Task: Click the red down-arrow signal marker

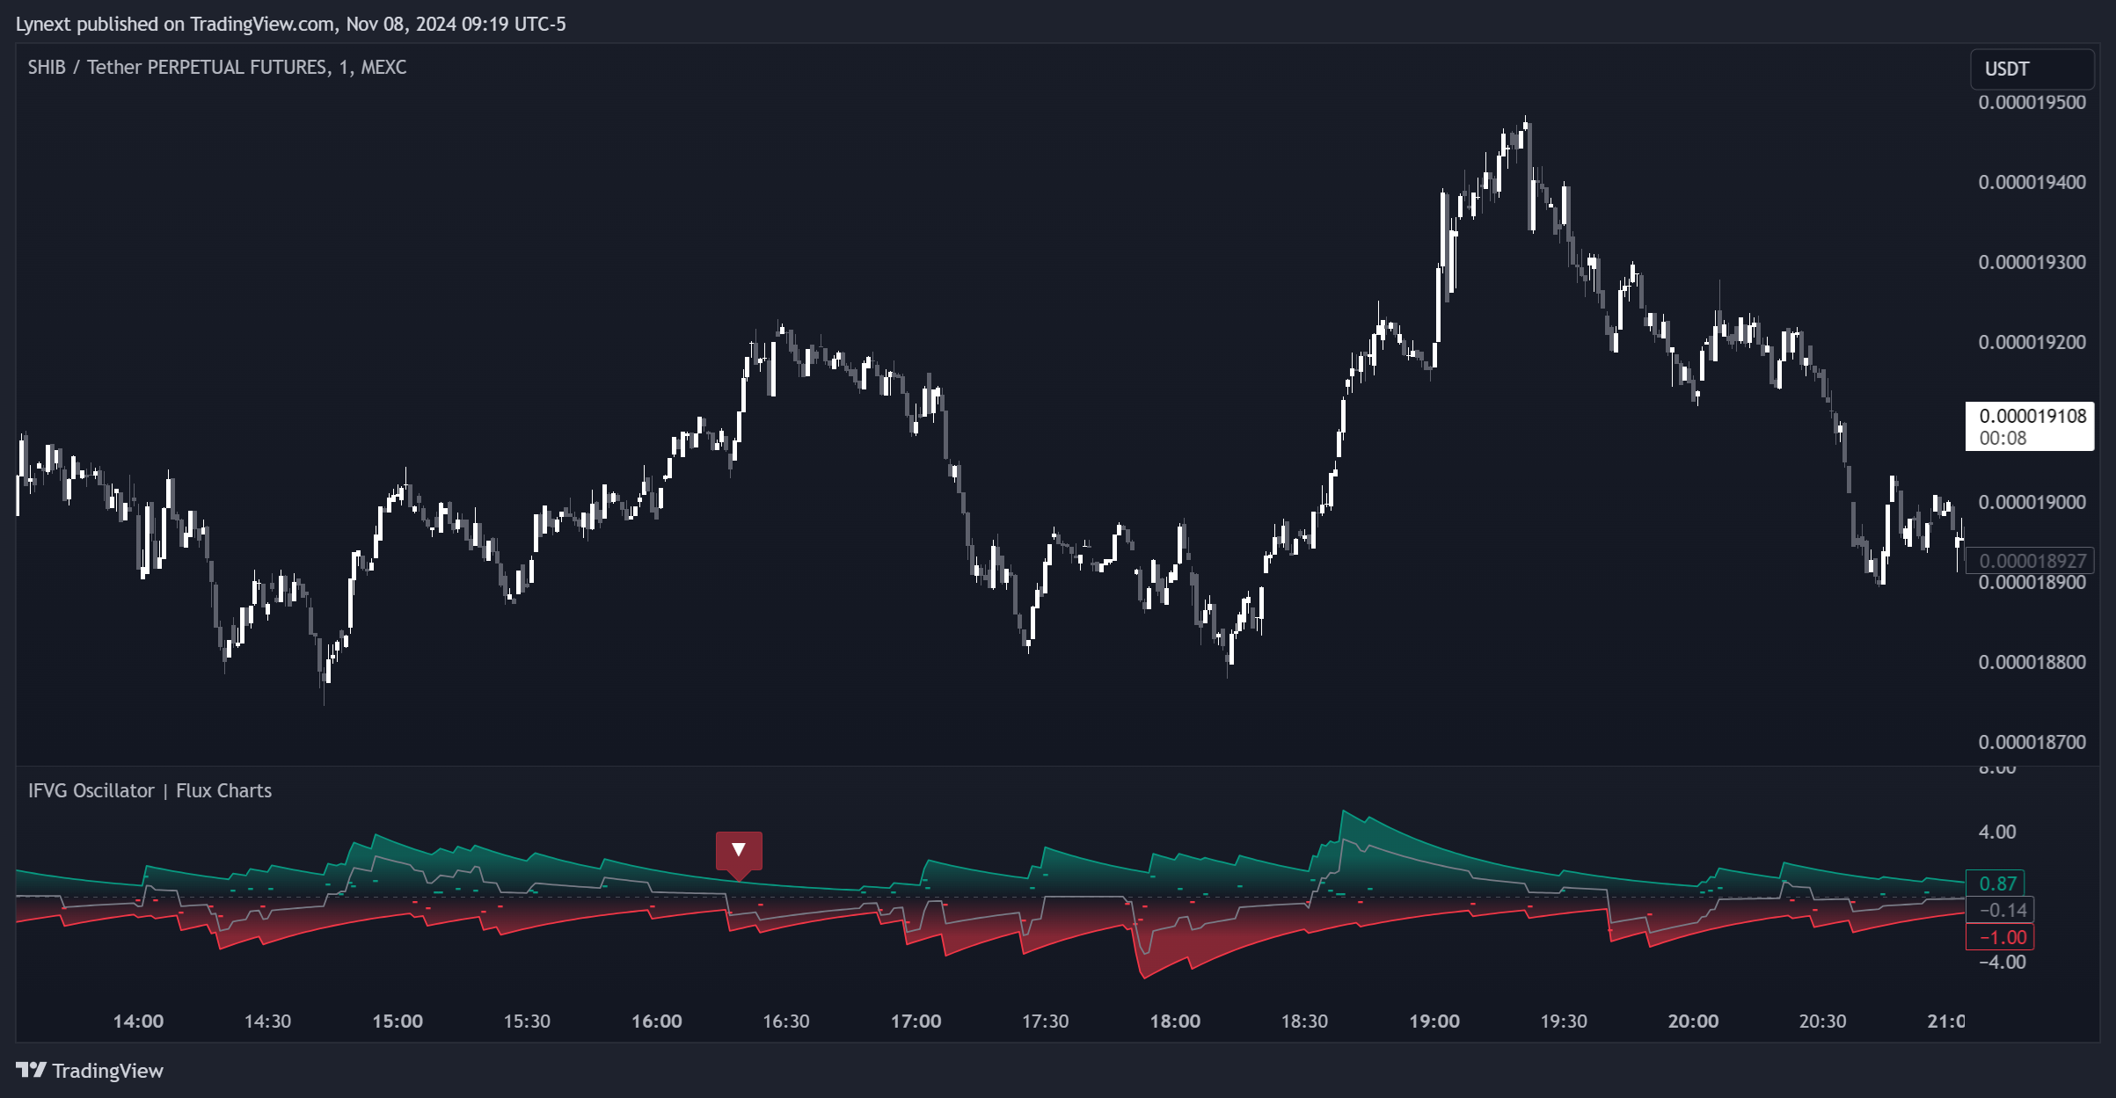Action: (739, 850)
